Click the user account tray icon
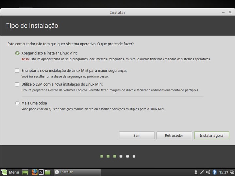The width and height of the screenshot is (235, 176). pyautogui.click(x=196, y=172)
